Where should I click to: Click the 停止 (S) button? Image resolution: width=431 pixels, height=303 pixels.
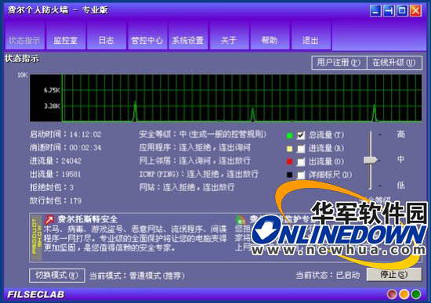394,275
